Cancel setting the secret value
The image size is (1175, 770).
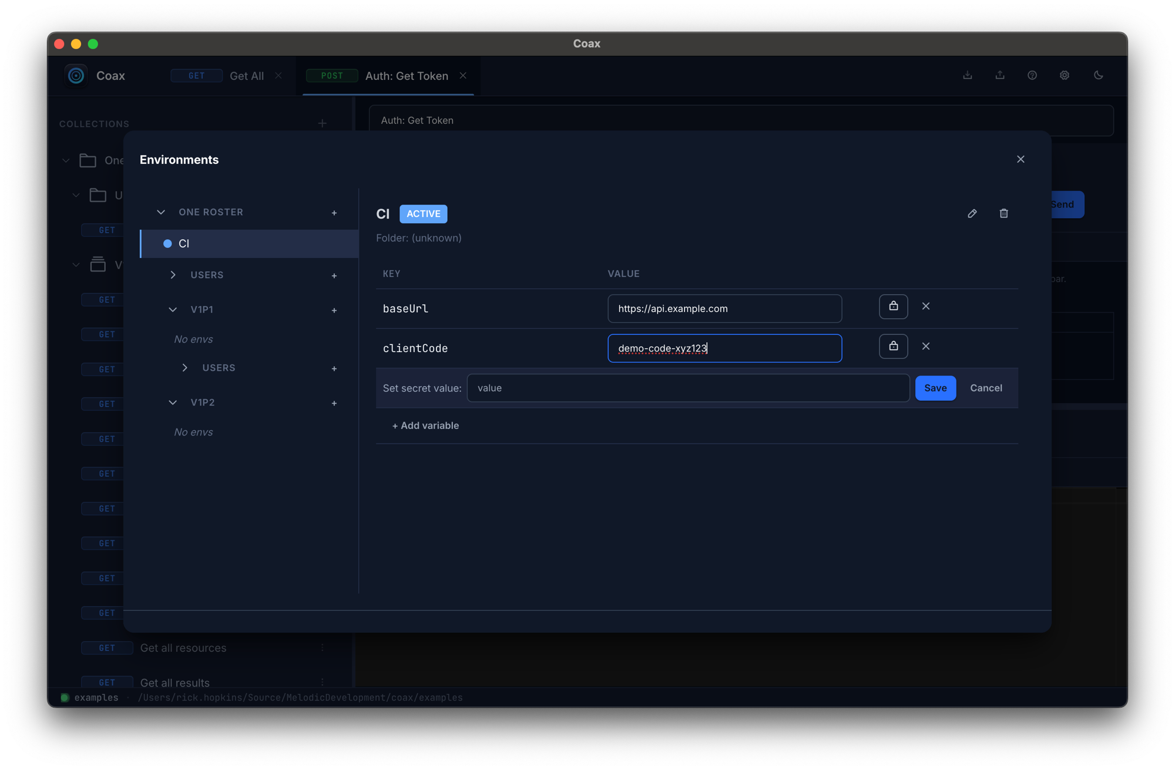coord(986,388)
